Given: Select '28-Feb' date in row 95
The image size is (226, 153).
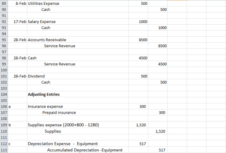Looking at the screenshot, I should tap(17, 40).
